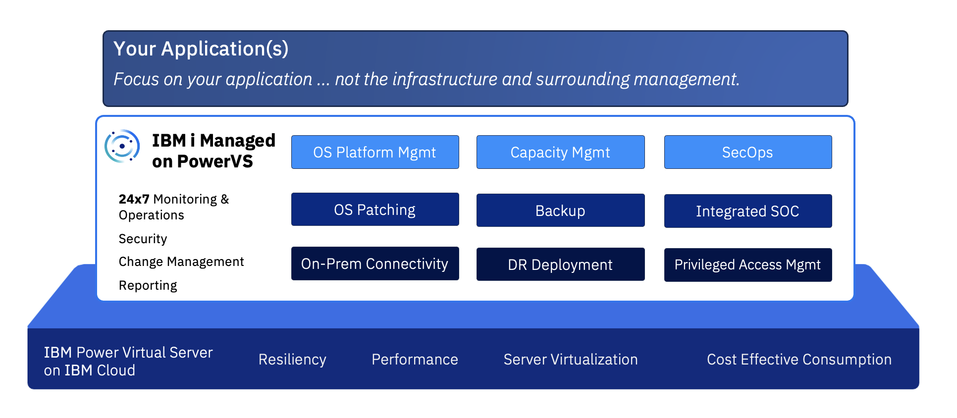Screen dimensions: 957x418
Task: Click the 'Resiliency' label
Action: click(x=292, y=360)
